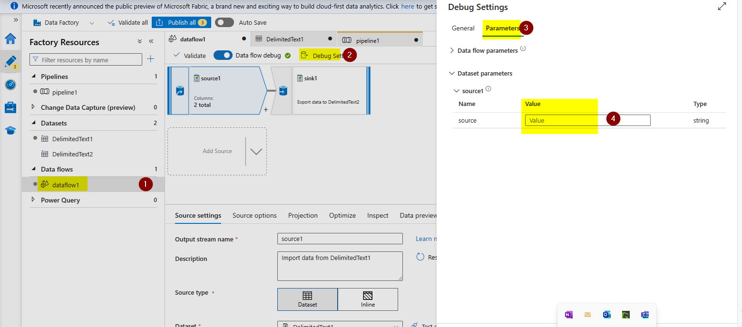Image resolution: width=742 pixels, height=327 pixels.
Task: Switch to the Parameters tab in Debug Settings
Action: pyautogui.click(x=502, y=28)
